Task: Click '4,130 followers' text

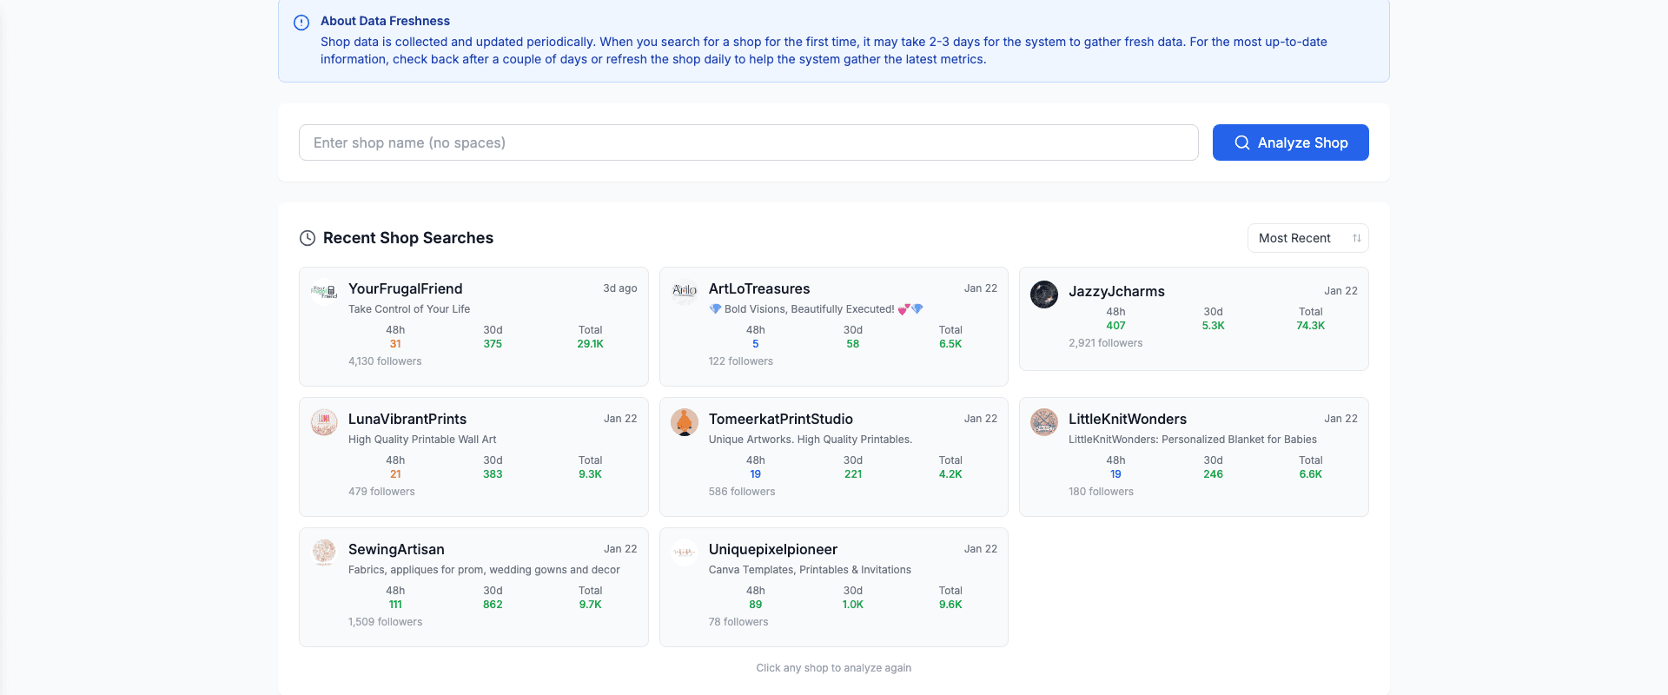Action: 385,361
